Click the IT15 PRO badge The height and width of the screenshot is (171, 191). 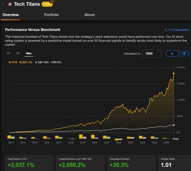(46, 4)
